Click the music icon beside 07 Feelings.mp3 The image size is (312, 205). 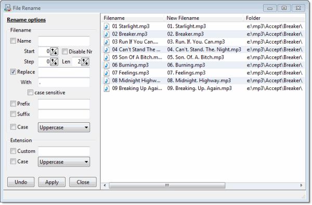click(x=107, y=73)
